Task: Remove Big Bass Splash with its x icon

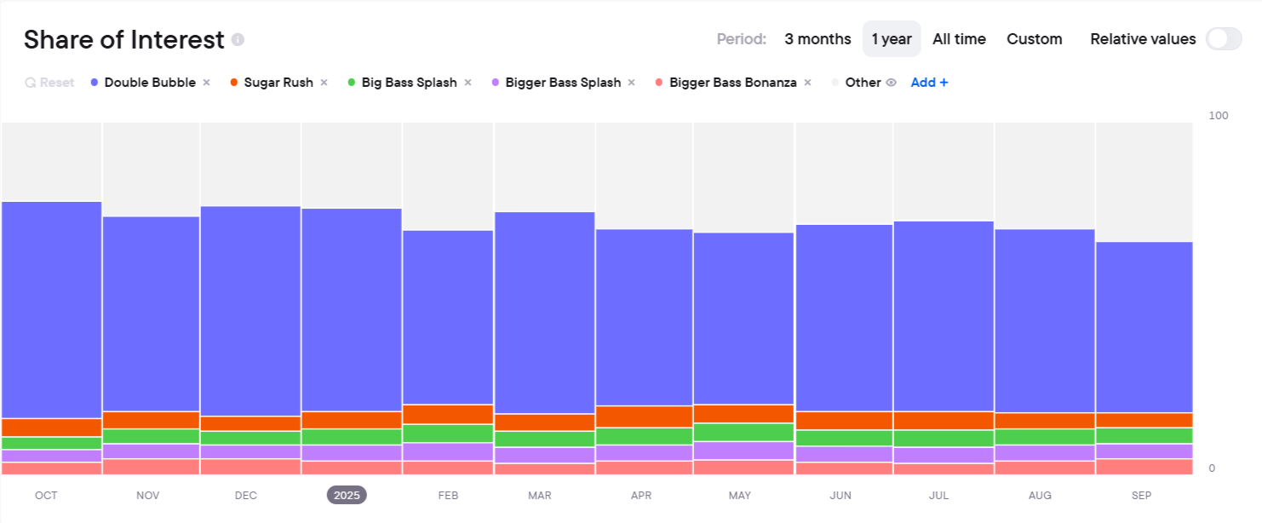Action: click(468, 83)
